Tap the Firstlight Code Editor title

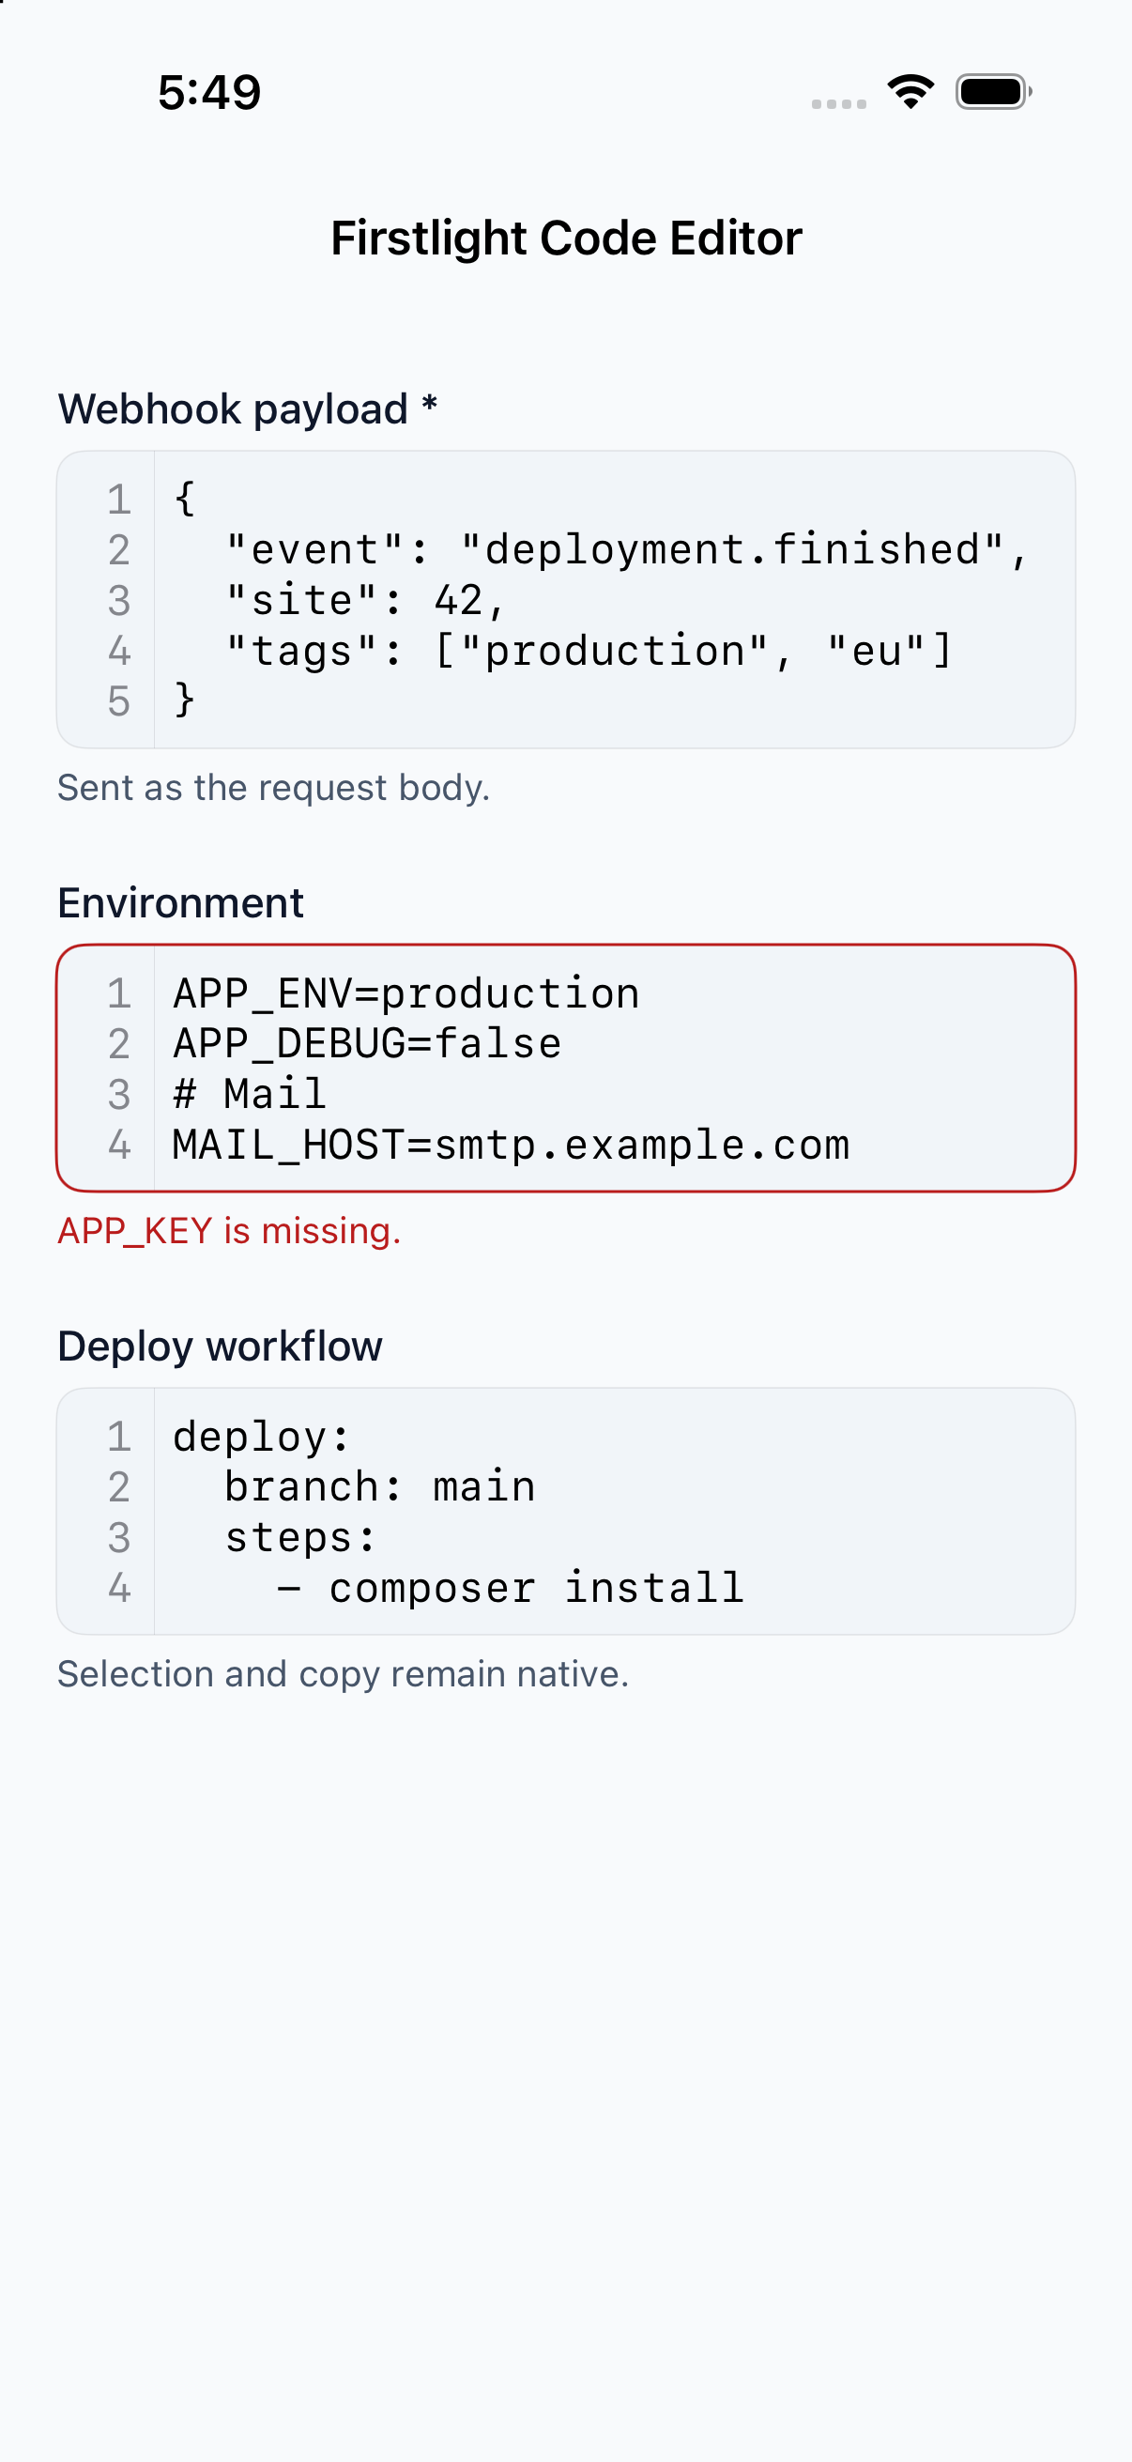click(x=565, y=238)
